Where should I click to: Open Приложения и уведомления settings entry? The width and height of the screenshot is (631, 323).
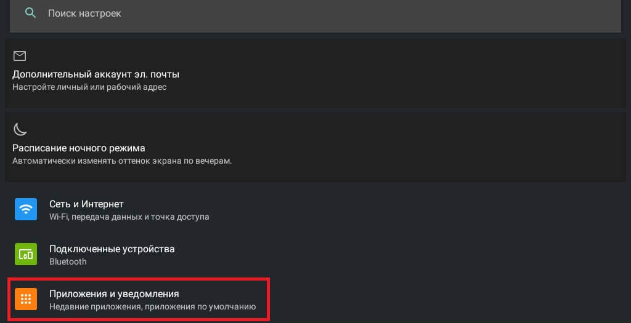click(x=139, y=299)
